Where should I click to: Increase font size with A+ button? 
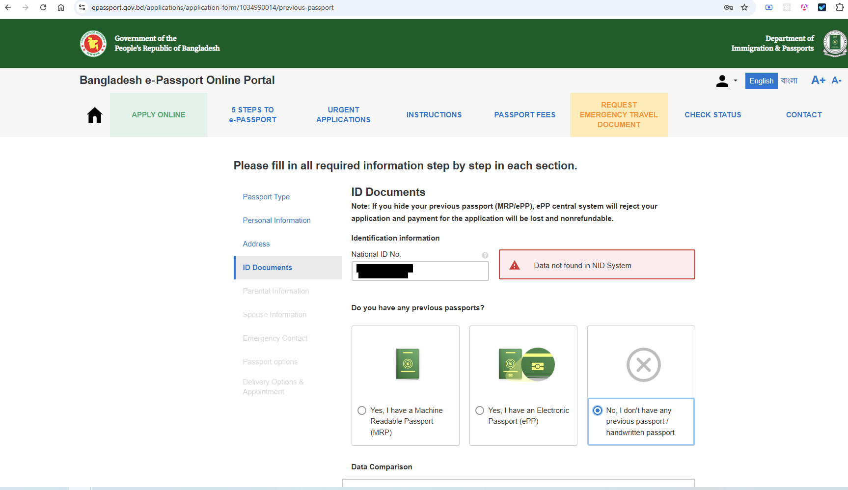click(818, 80)
